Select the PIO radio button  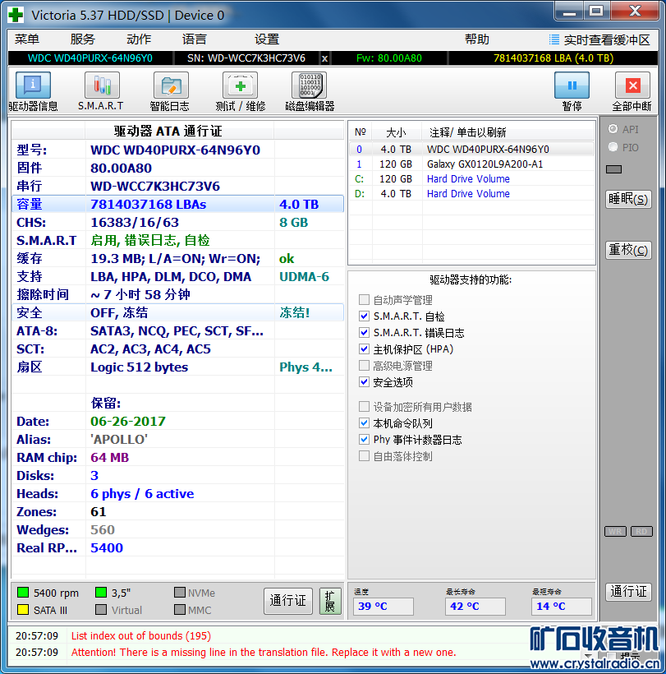[x=613, y=147]
